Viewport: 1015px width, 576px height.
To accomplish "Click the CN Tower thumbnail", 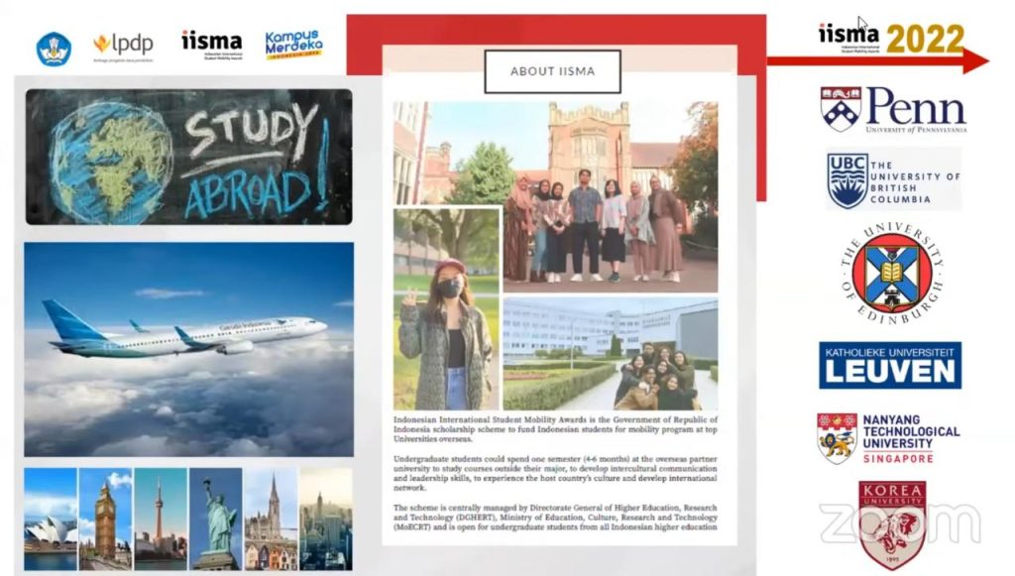I will click(x=161, y=519).
